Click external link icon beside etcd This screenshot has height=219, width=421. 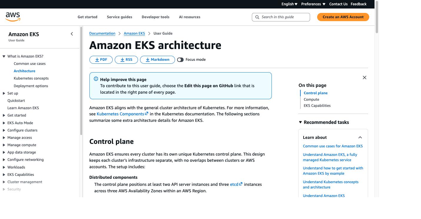[241, 184]
